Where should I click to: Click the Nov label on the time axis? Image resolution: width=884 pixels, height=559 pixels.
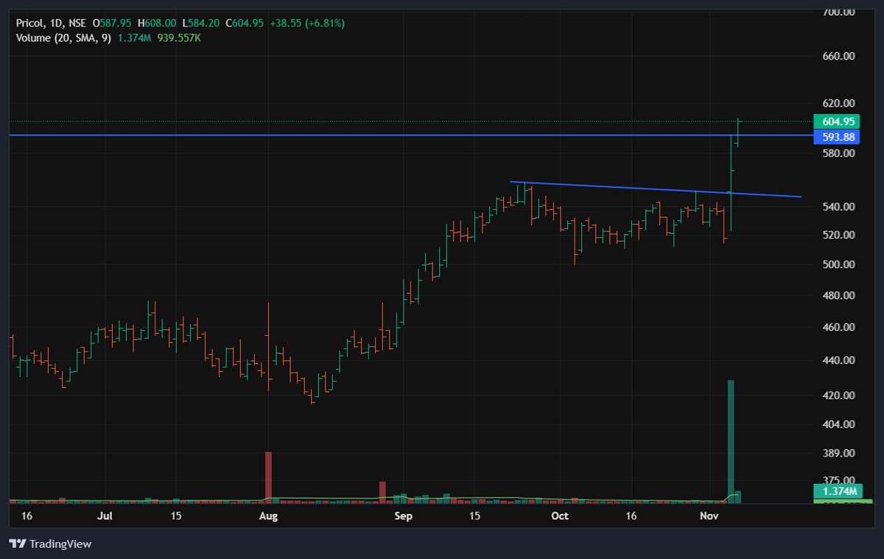709,516
